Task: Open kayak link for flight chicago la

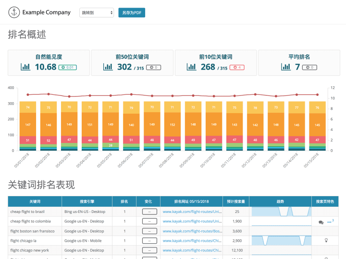Action: [x=192, y=241]
